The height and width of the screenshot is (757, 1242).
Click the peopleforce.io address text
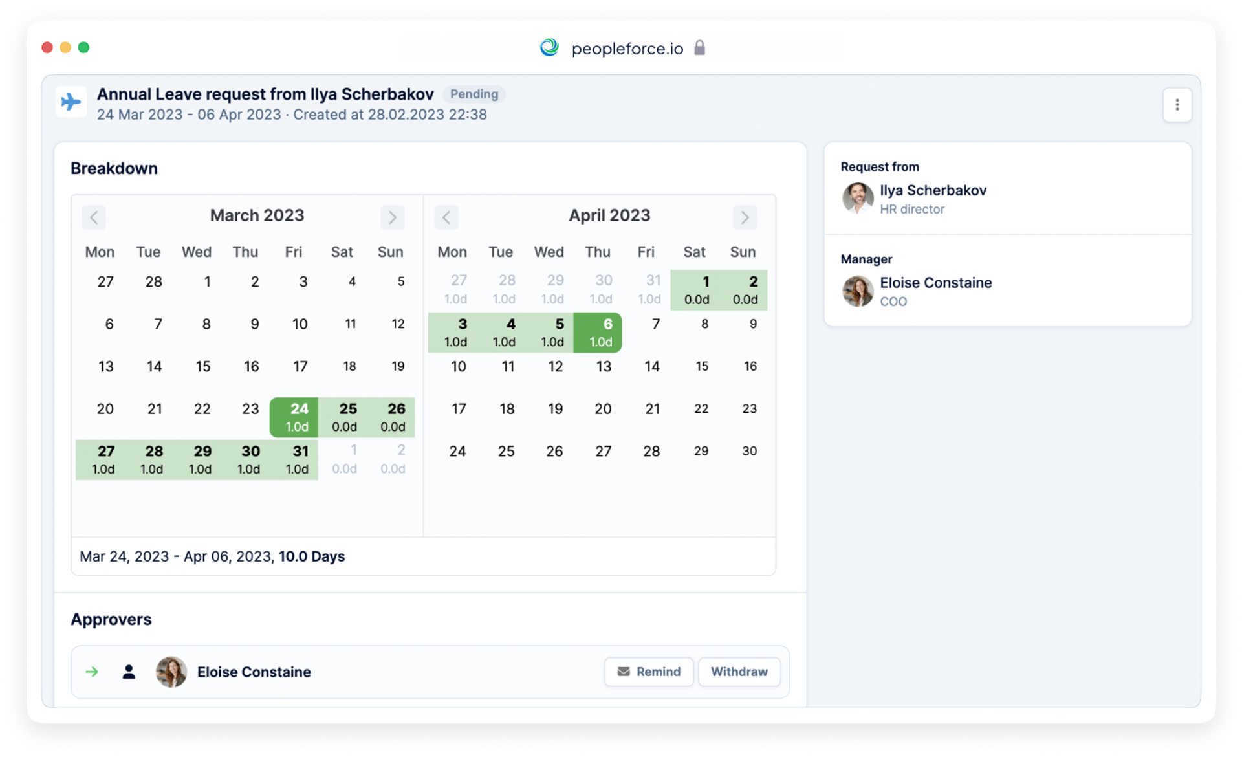pyautogui.click(x=627, y=49)
